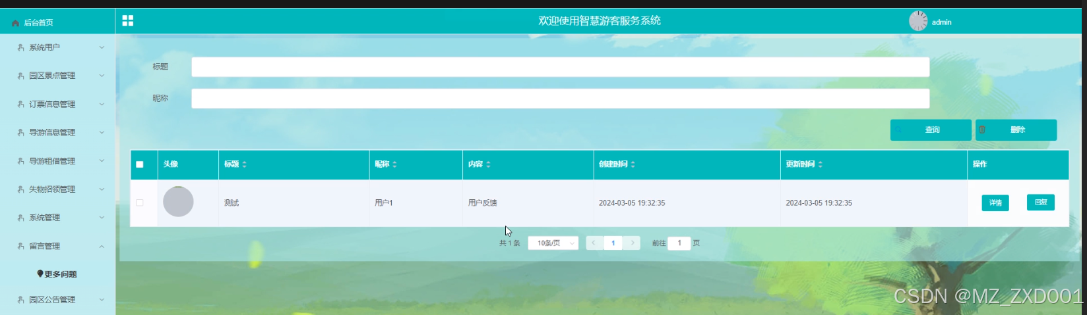Select page number 1 in pagination
Image resolution: width=1087 pixels, height=315 pixels.
(613, 243)
